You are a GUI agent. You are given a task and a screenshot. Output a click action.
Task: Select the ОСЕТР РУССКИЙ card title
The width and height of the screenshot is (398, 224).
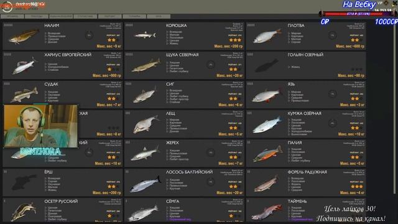[61, 202]
